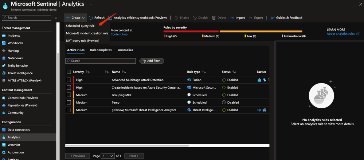The width and height of the screenshot is (364, 160).
Task: Switch to the Rule templates tab
Action: point(101,50)
